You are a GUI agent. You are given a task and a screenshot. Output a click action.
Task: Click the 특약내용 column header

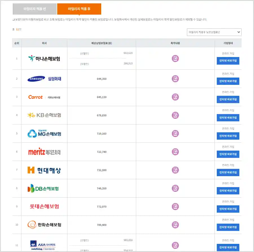click(x=175, y=43)
